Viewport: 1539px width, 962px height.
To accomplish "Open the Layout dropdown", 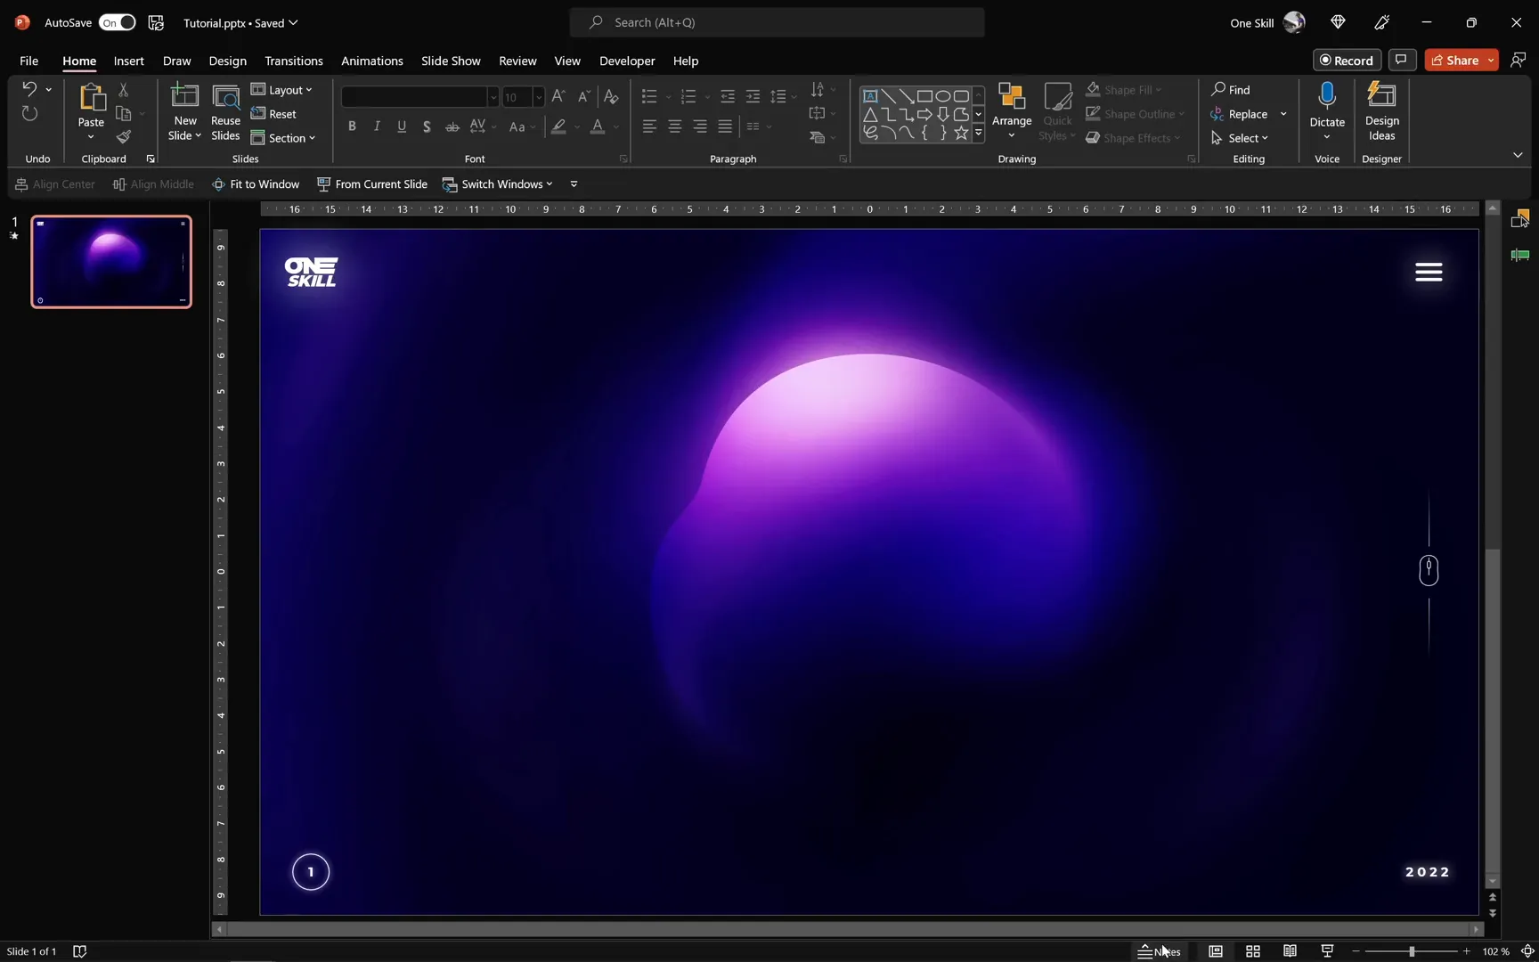I will tap(281, 90).
